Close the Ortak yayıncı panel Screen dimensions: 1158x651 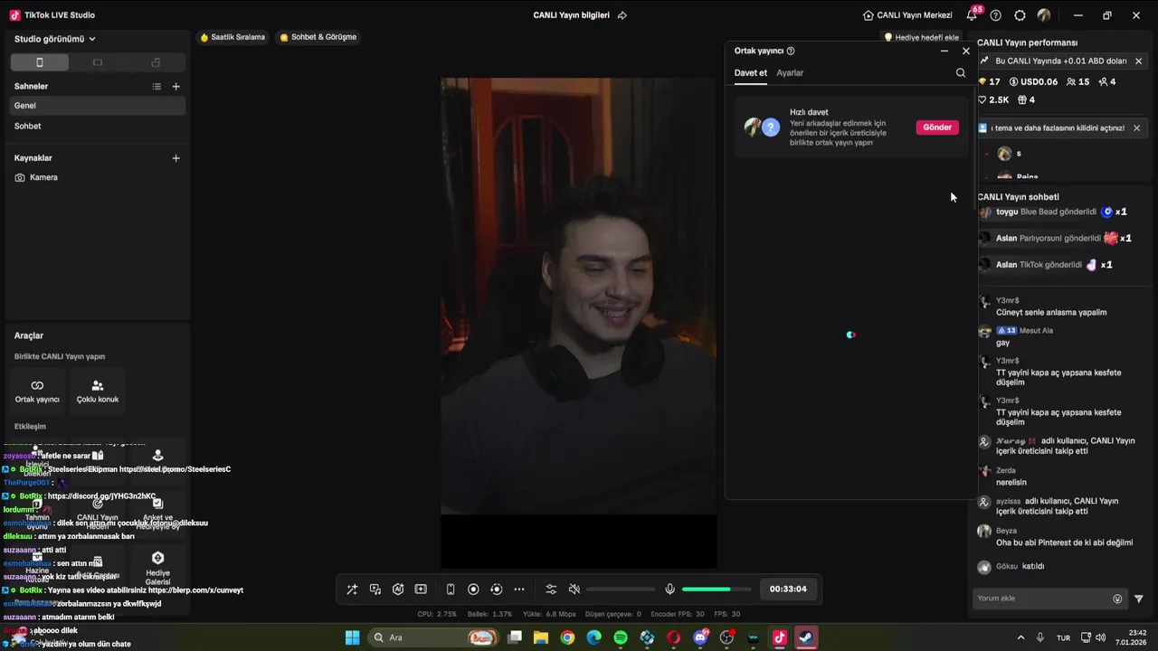click(966, 52)
